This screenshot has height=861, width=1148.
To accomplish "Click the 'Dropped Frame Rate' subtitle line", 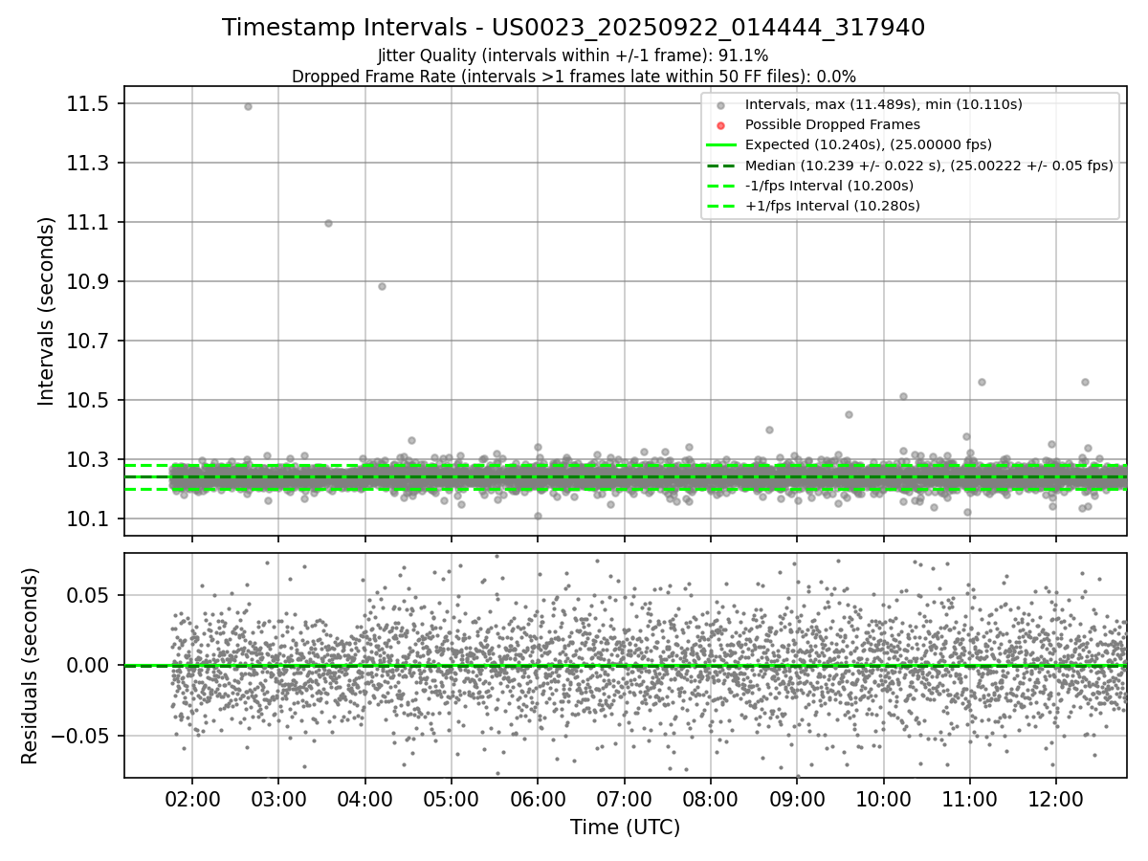I will tap(573, 77).
